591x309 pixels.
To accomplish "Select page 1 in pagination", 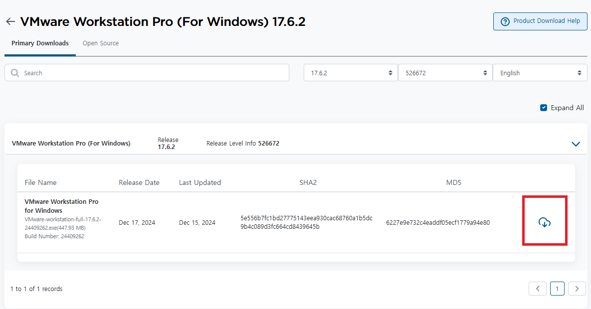I will (x=557, y=289).
